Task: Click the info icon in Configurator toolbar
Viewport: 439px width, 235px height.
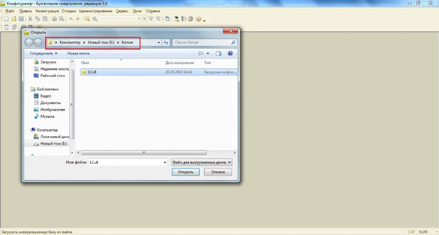Action: point(198,19)
